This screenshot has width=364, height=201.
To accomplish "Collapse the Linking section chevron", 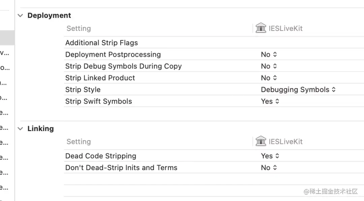I will tap(21, 128).
